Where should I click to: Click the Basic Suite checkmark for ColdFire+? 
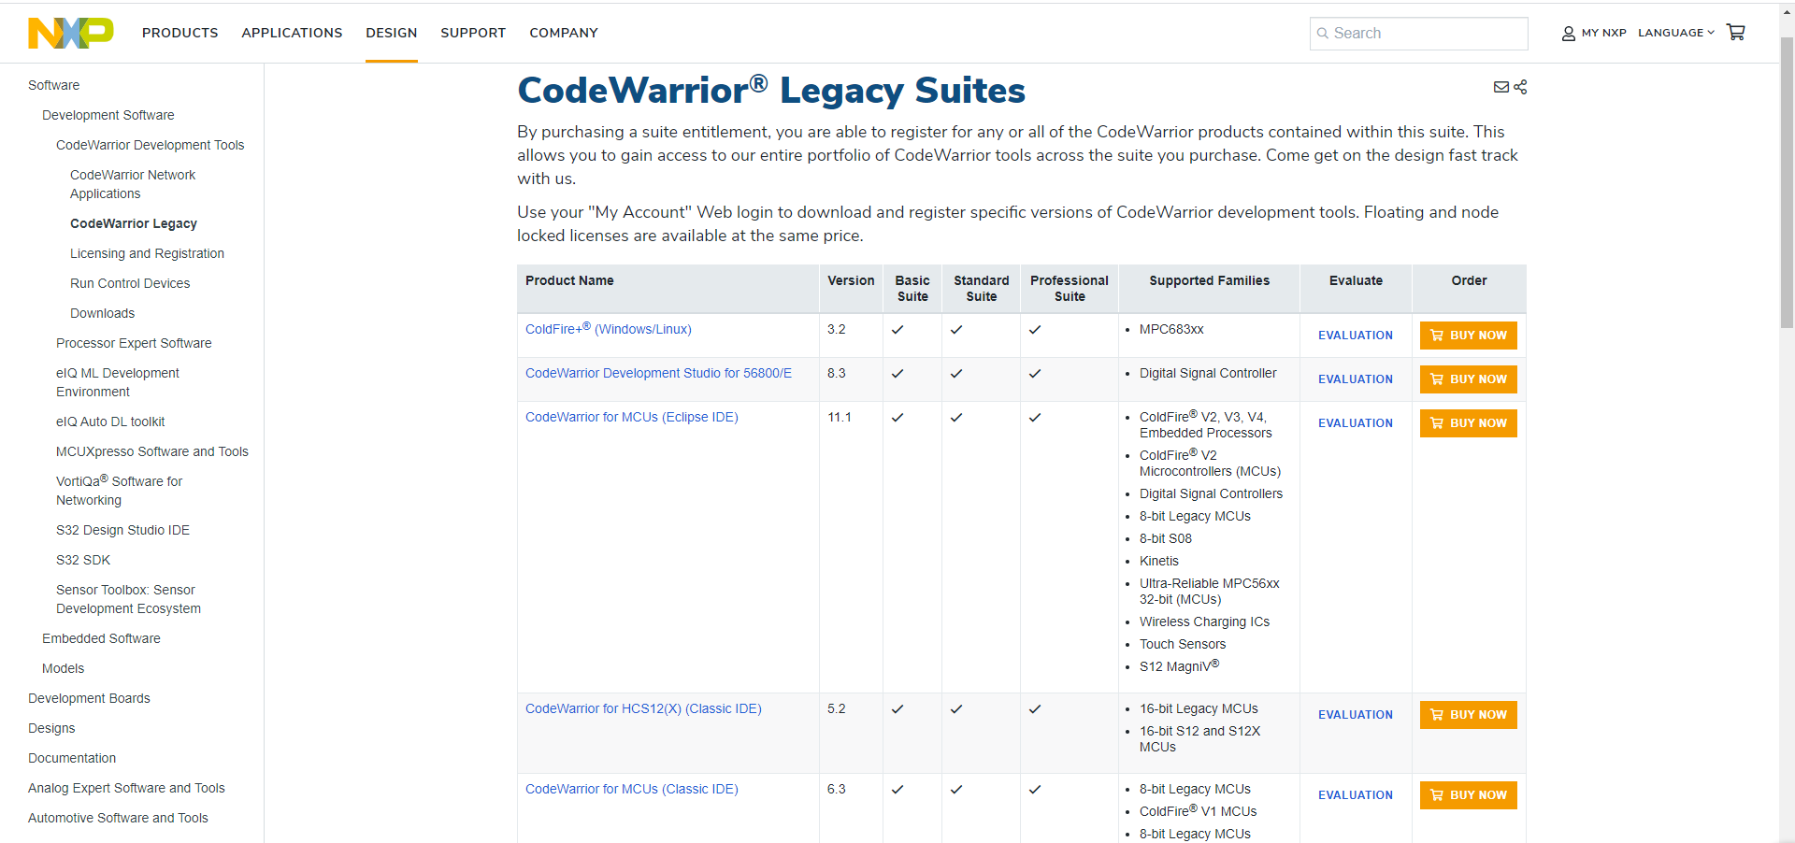tap(897, 329)
